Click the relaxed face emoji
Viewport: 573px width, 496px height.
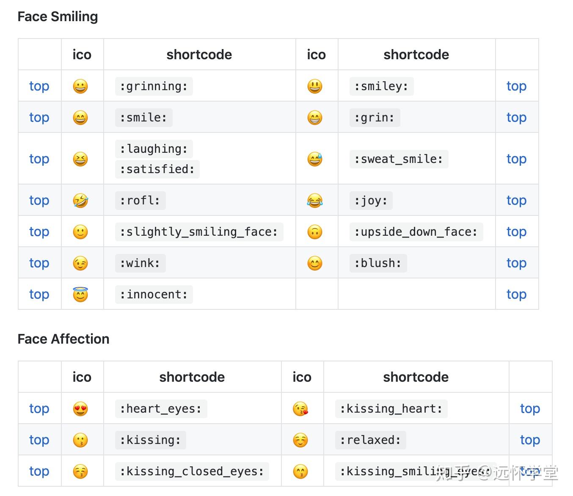point(300,440)
